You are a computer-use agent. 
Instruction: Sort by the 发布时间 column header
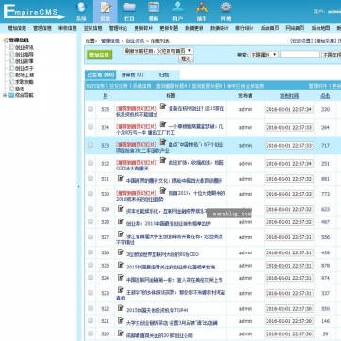[x=289, y=96]
